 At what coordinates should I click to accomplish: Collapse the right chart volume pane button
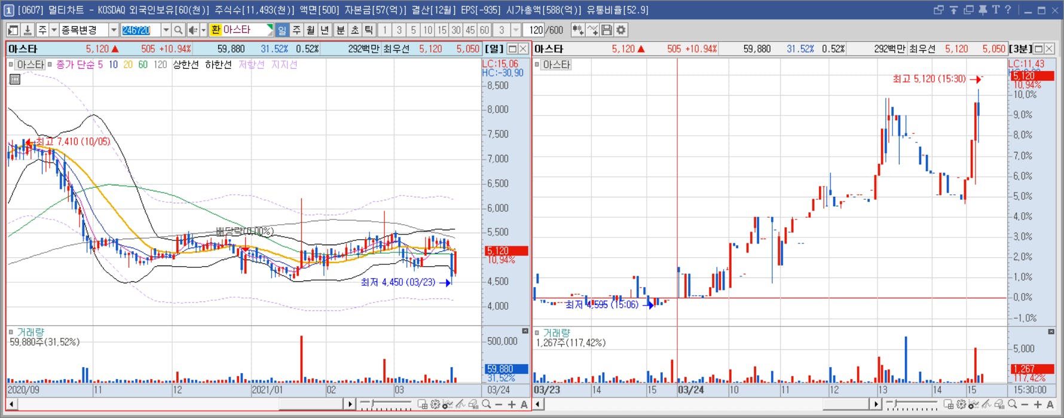tap(1051, 331)
